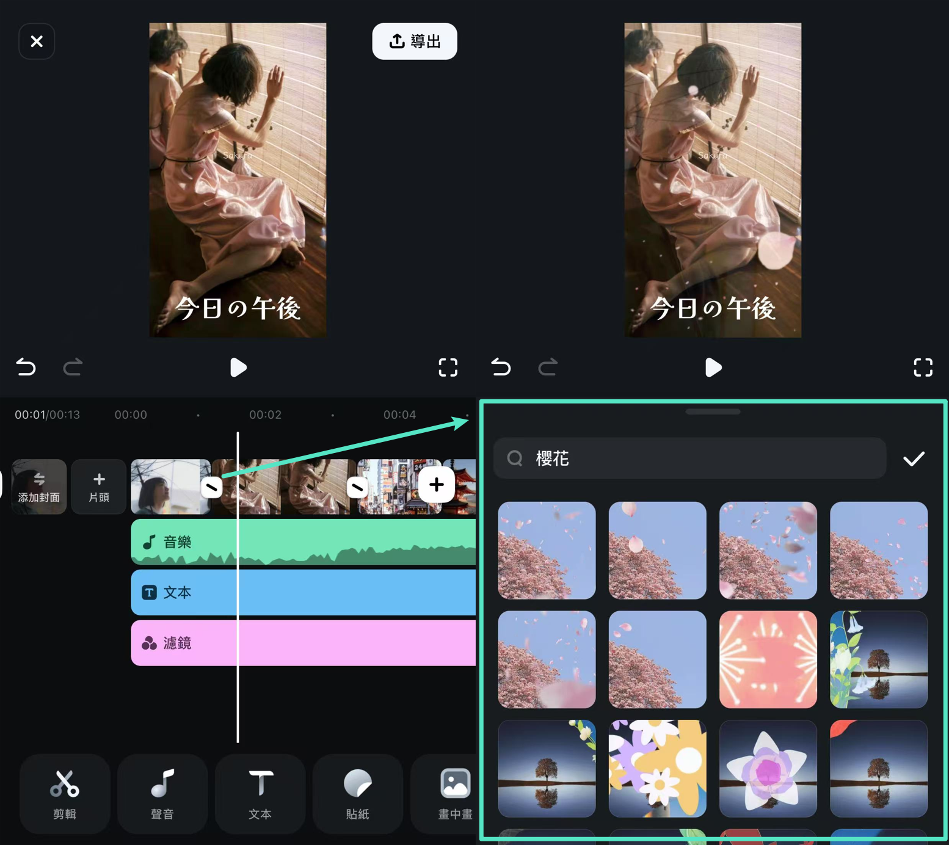Jump to 00:02 on the timeline ruler
The image size is (949, 845).
tap(265, 415)
